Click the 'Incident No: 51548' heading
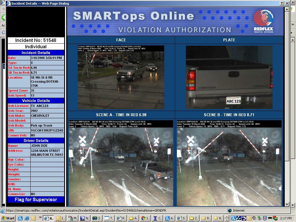The width and height of the screenshot is (296, 222). pos(36,40)
